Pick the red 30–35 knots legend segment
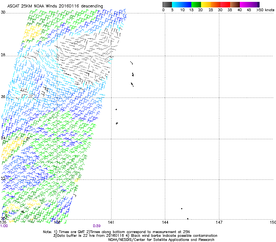 click(x=225, y=4)
